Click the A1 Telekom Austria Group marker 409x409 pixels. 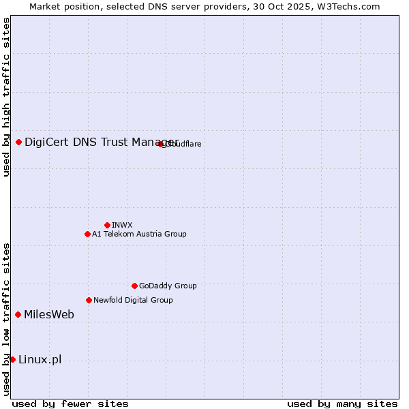87,234
